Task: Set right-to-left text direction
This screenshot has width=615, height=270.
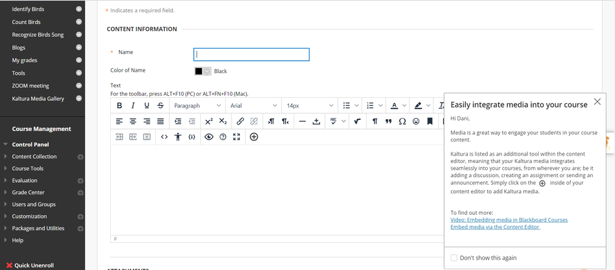Action: click(285, 122)
